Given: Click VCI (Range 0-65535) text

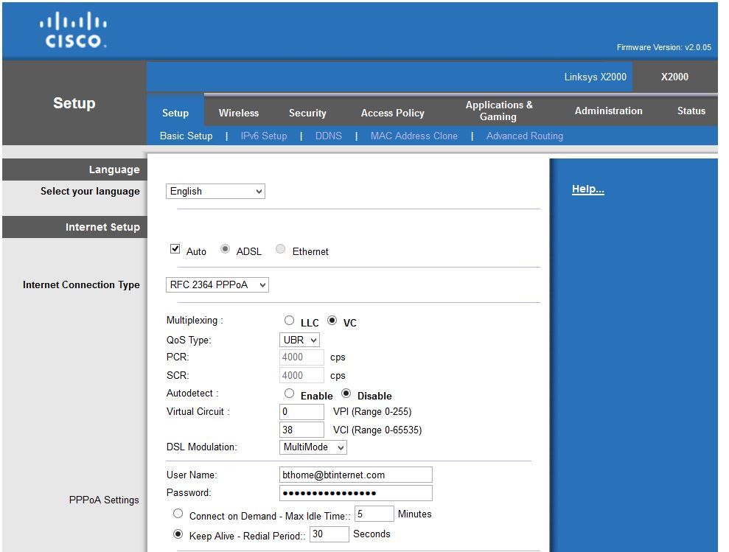Looking at the screenshot, I should click(377, 430).
